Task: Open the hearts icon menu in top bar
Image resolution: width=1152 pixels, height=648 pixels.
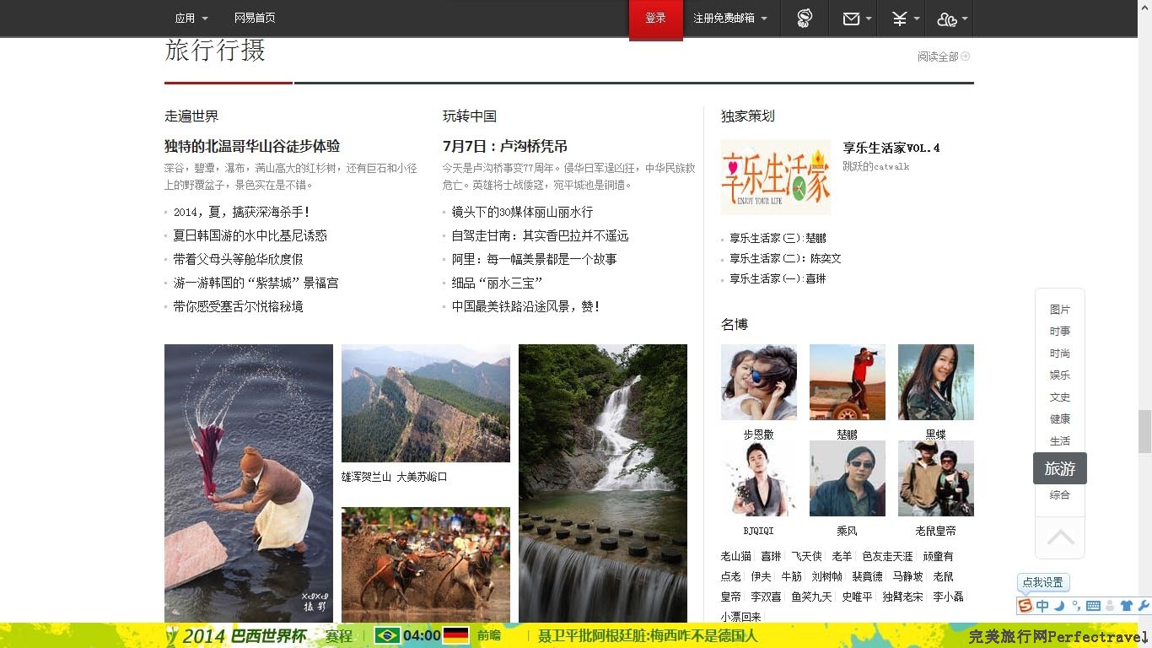Action: click(x=951, y=19)
